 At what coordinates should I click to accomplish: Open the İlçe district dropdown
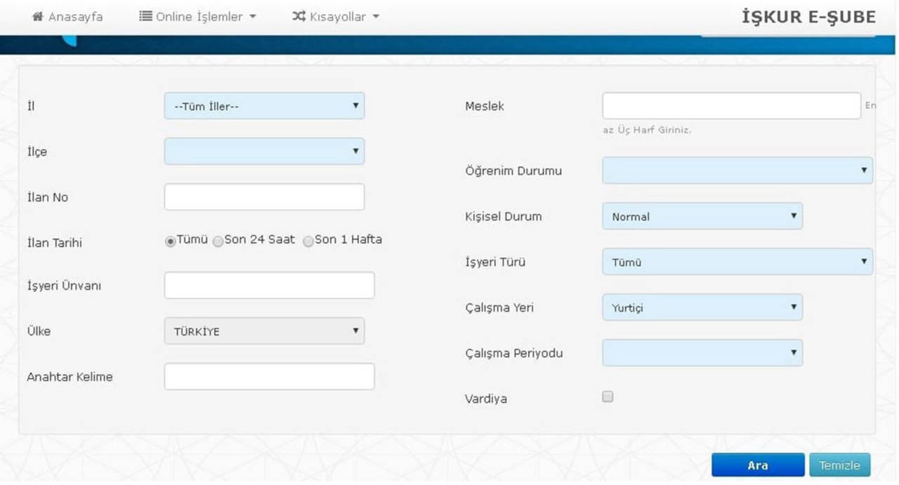264,151
